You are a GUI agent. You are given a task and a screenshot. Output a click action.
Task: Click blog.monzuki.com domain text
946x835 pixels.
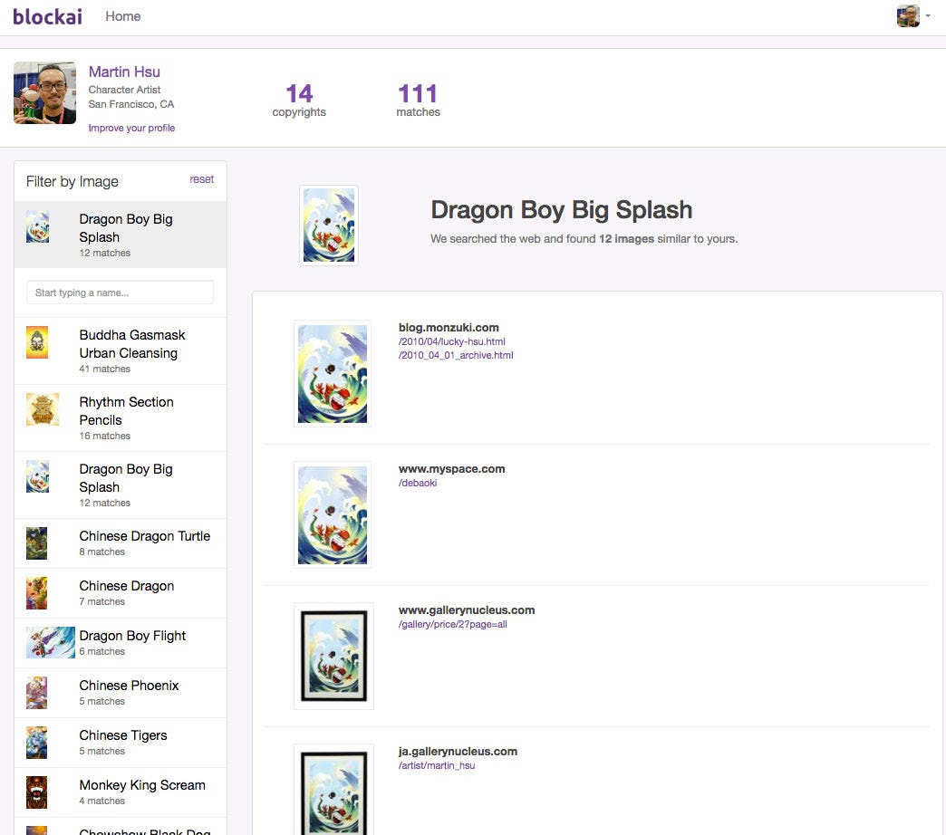(x=449, y=327)
